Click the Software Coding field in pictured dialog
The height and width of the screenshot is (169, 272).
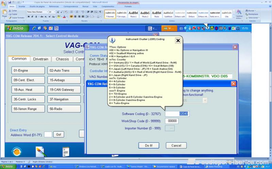pyautogui.click(x=177, y=114)
